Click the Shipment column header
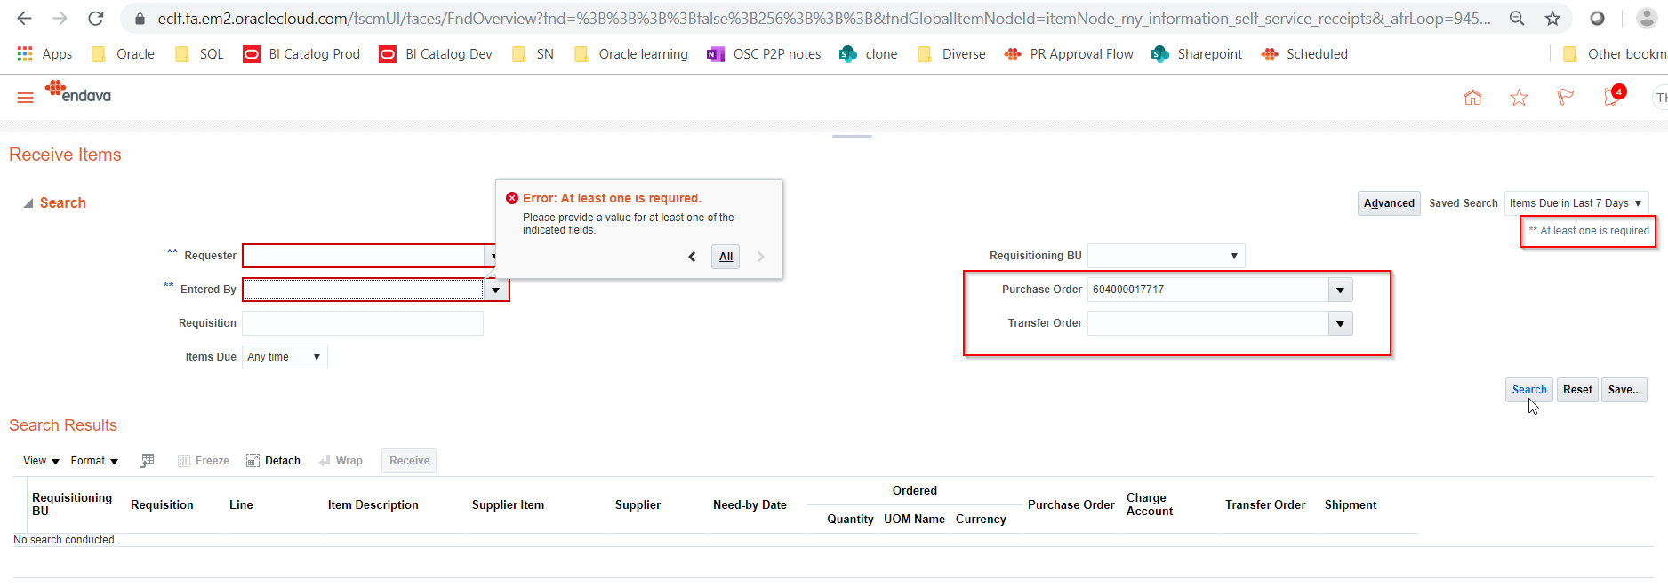This screenshot has width=1668, height=587. coord(1351,505)
